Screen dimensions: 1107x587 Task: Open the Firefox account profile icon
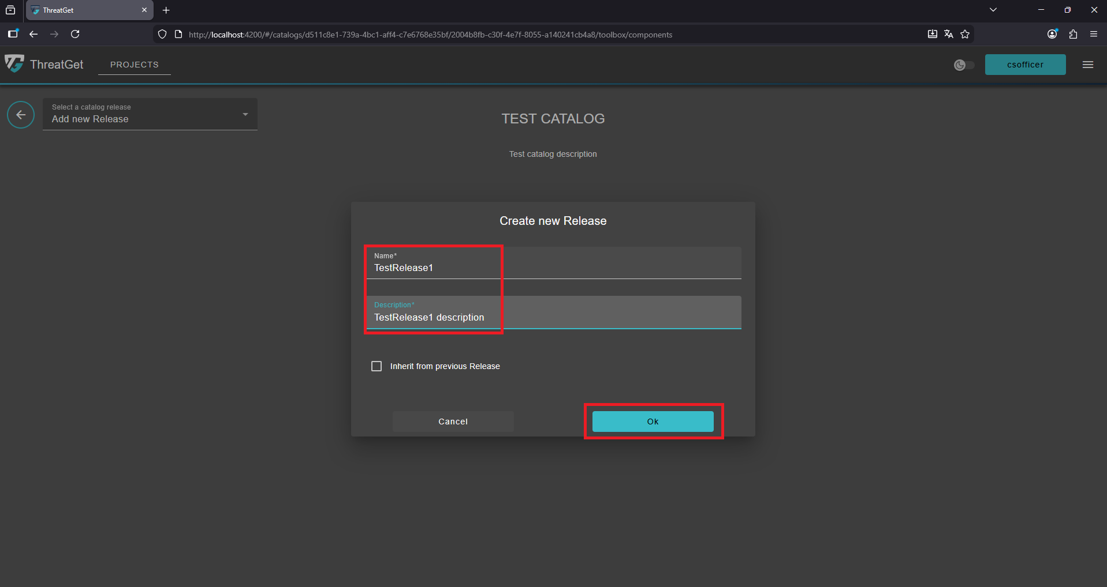[1052, 34]
